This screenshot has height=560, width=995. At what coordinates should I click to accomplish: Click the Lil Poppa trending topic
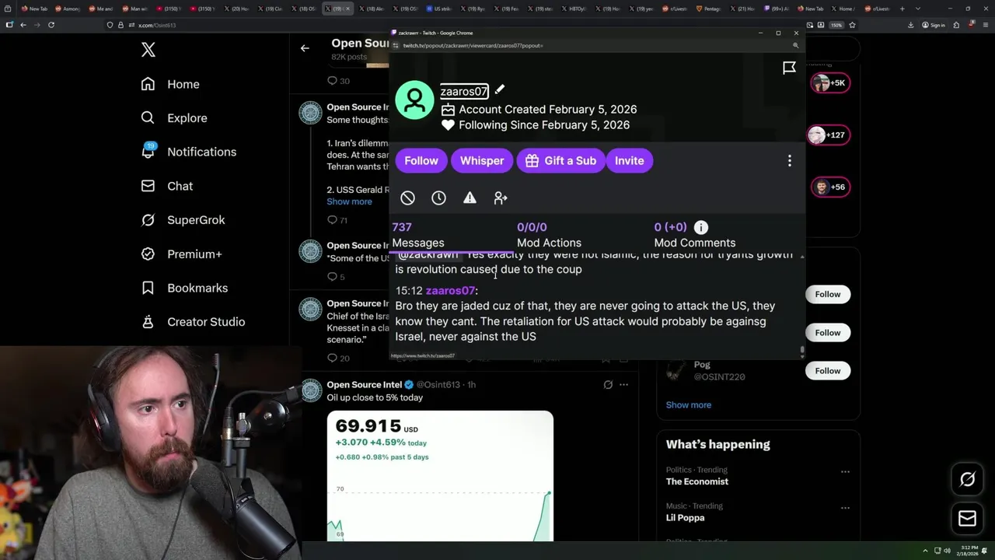click(685, 517)
